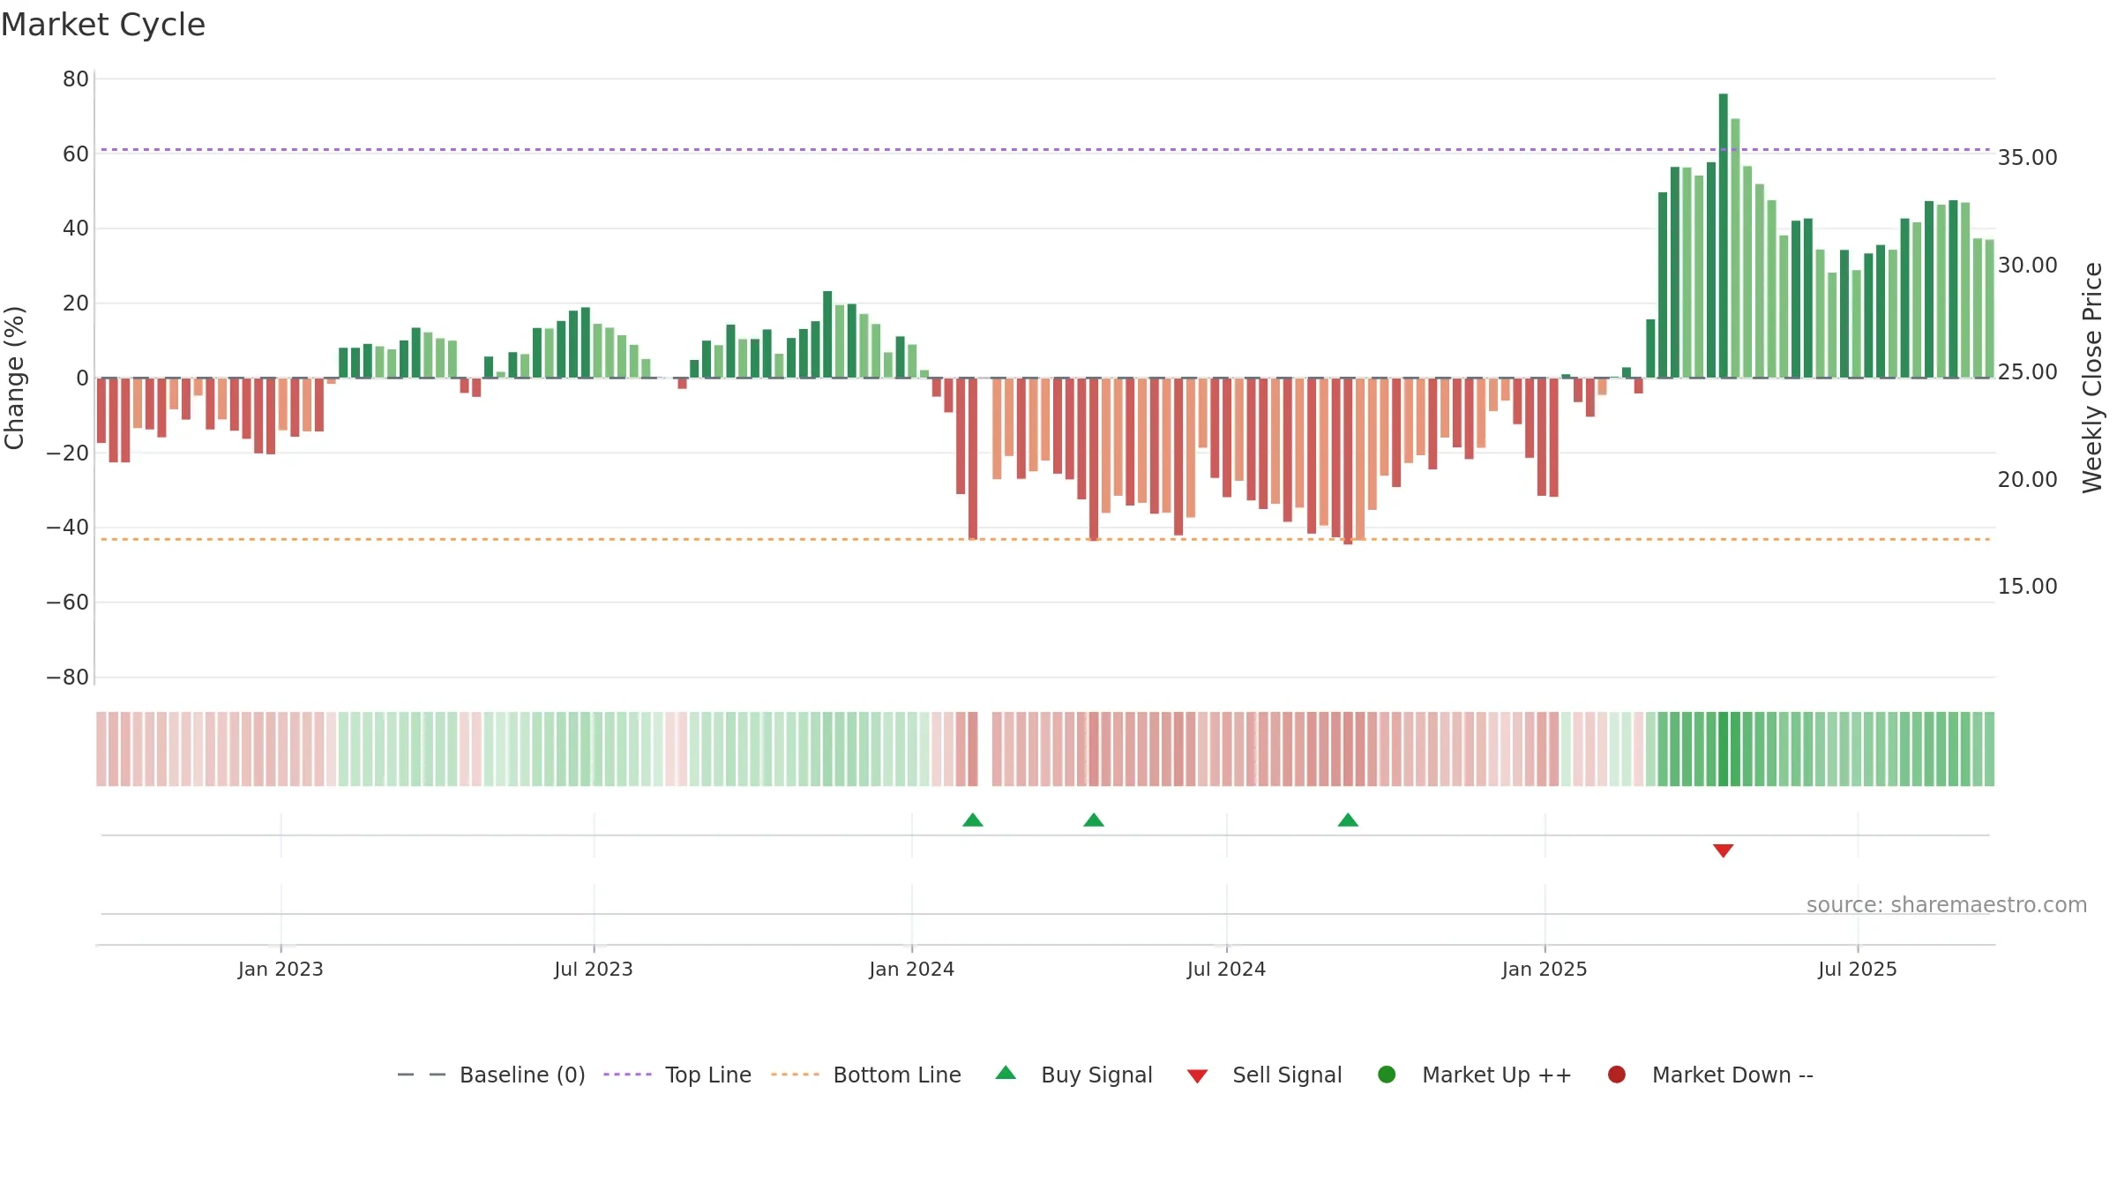Click the 80 value on left axis
The image size is (2117, 1191).
(x=76, y=79)
